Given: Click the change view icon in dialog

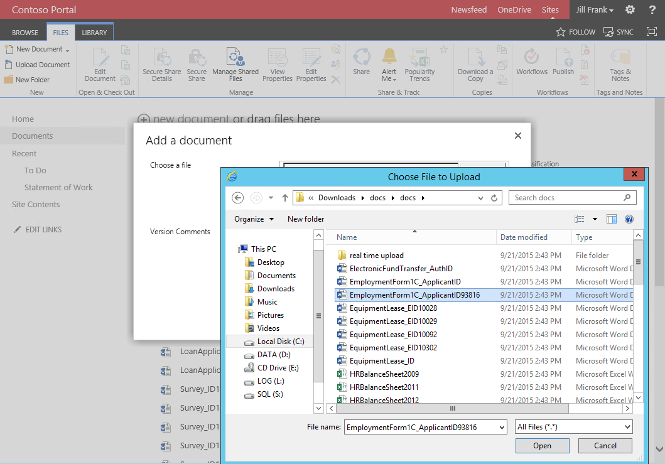Looking at the screenshot, I should (x=580, y=219).
